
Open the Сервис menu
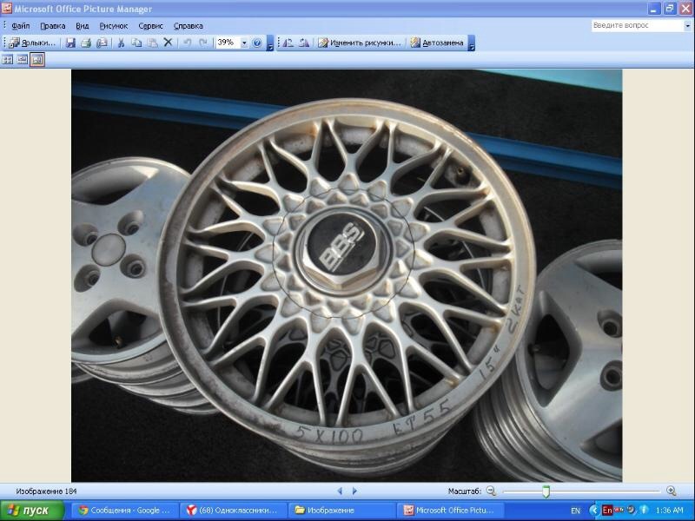[x=150, y=26]
